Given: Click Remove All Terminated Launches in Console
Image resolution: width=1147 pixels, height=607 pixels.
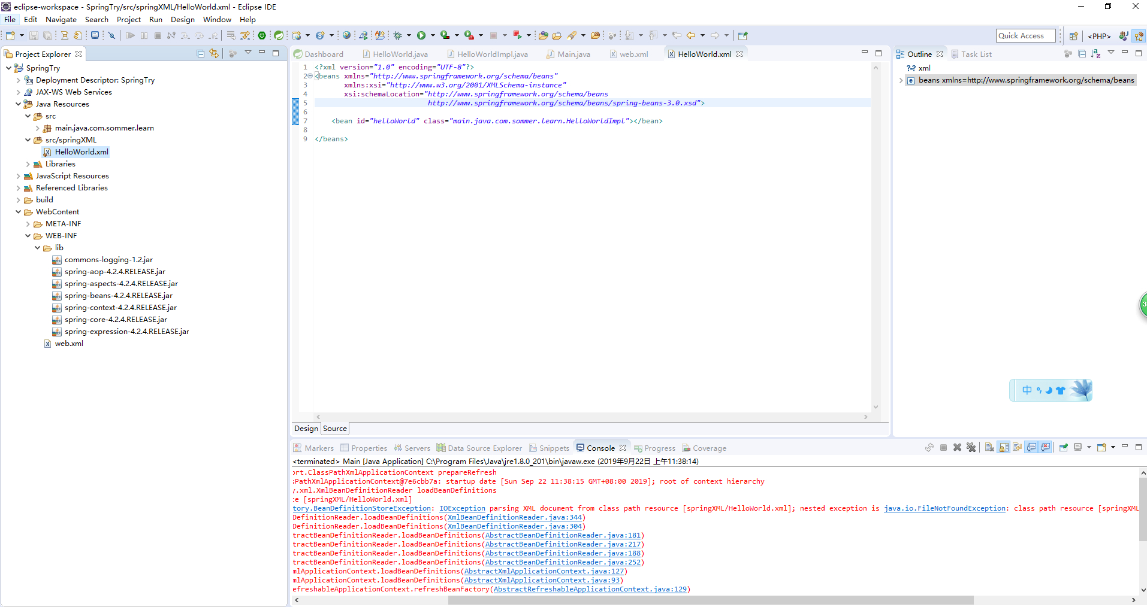Looking at the screenshot, I should click(x=971, y=448).
